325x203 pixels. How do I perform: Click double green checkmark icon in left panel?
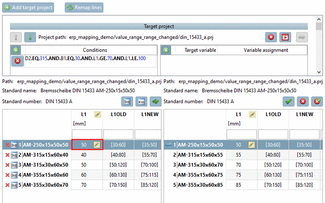pyautogui.click(x=156, y=102)
